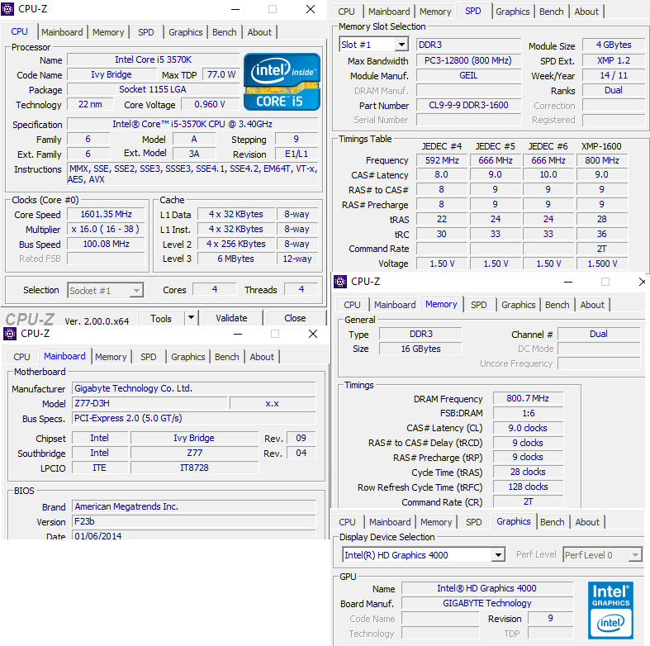Click the CPU-Z app icon in the top-left CPU window title bar
The image size is (650, 646).
click(x=7, y=9)
